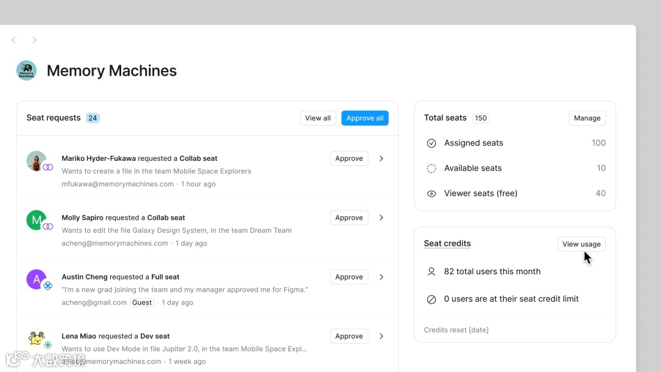Click the forward navigation arrow
Screen dimensions: 661x372
click(34, 40)
